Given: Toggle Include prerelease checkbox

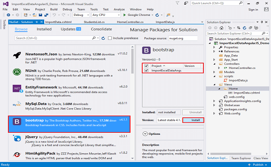Looking at the screenshot, I should tap(110, 38).
